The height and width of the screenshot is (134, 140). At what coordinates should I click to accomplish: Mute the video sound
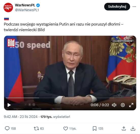coord(114,105)
